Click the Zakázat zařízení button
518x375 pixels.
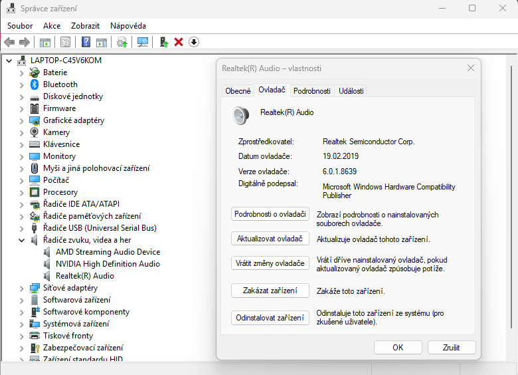coord(270,291)
